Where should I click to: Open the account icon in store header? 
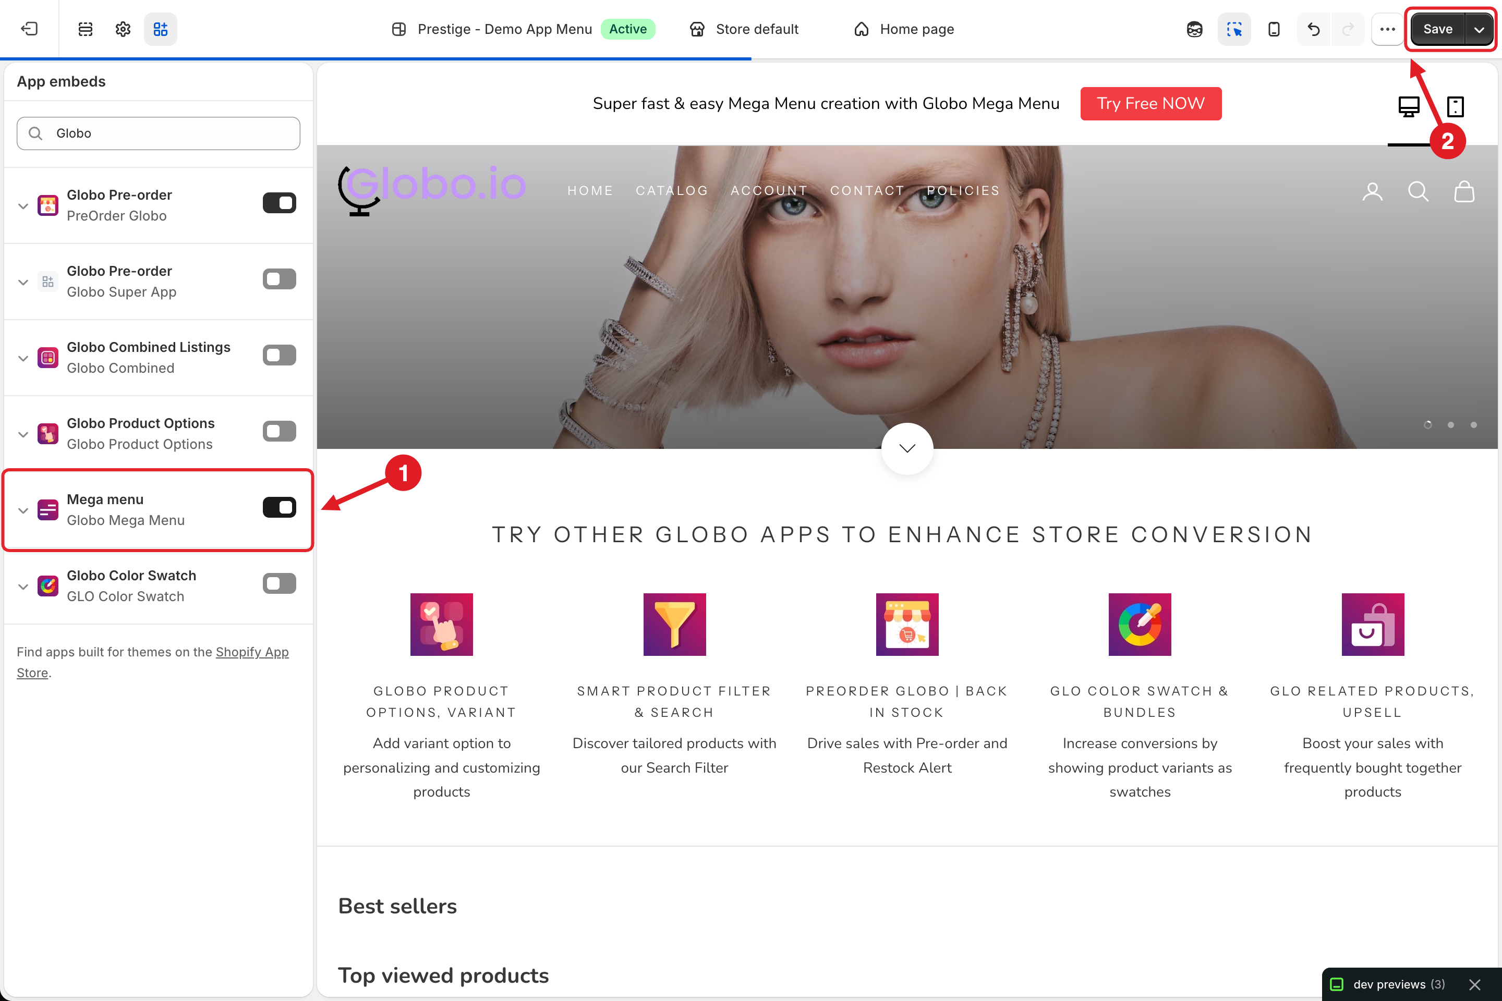1372,191
